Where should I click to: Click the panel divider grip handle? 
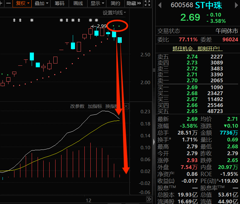pos(154,70)
